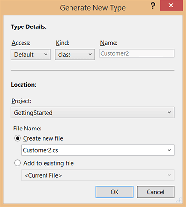Click the Location heading

tap(23, 85)
